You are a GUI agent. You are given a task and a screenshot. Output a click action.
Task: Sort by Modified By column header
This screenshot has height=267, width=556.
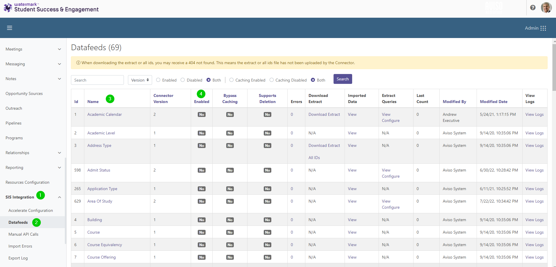pyautogui.click(x=454, y=102)
